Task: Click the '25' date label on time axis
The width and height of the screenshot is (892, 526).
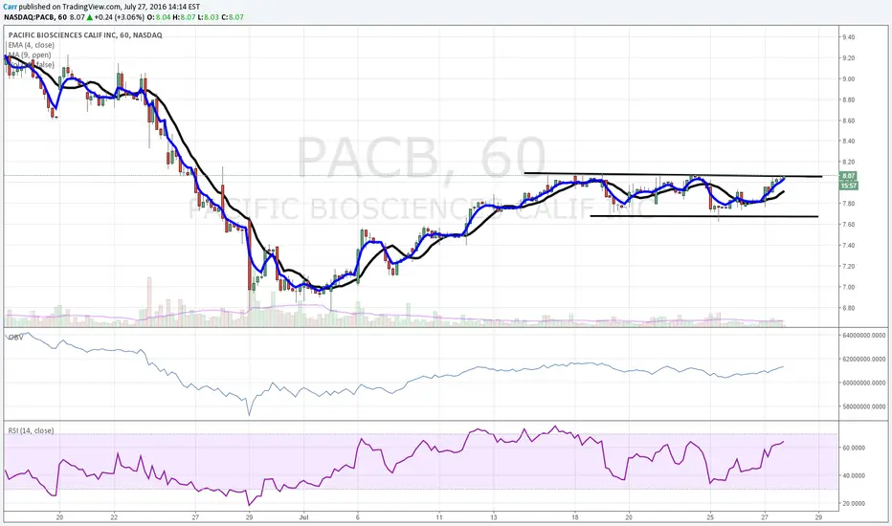Action: (x=710, y=517)
